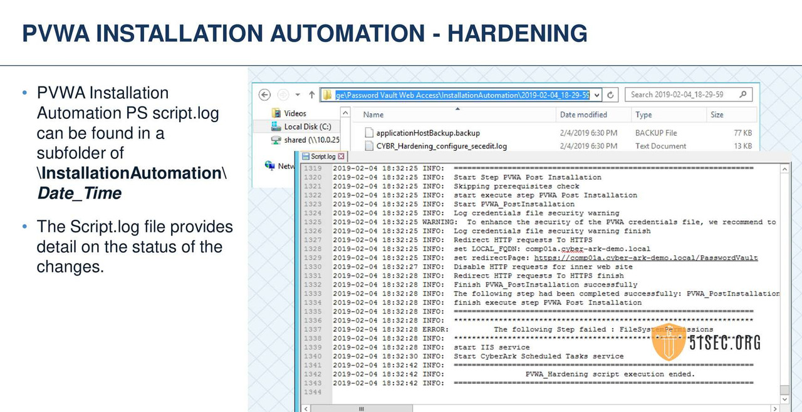The height and width of the screenshot is (412, 802).
Task: Open the https://comp01a.cyber-ark-demo.local/PasswordVault link
Action: coord(646,257)
